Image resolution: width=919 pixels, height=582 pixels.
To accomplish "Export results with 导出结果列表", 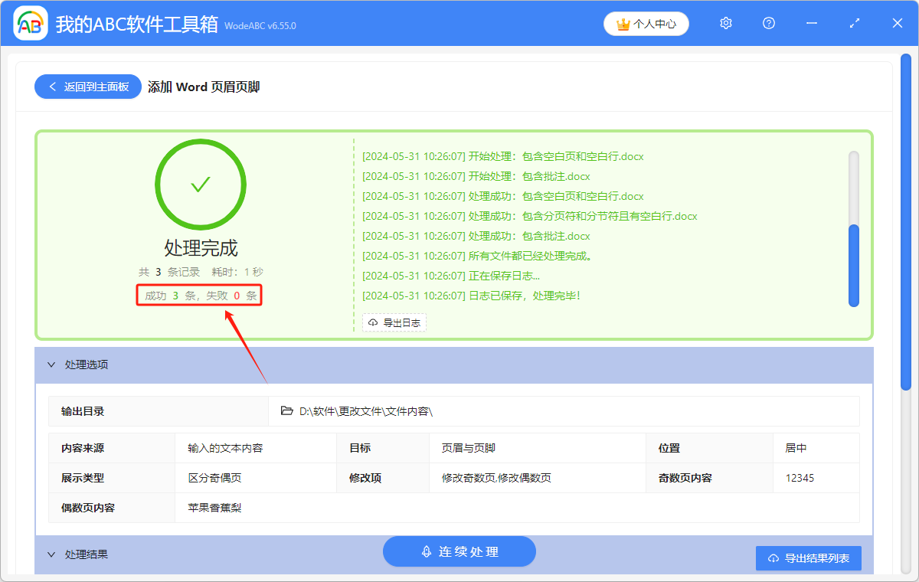I will (808, 558).
